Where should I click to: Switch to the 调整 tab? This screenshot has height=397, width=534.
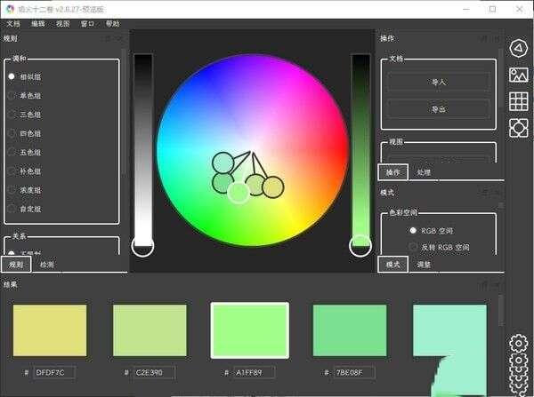[x=424, y=265]
